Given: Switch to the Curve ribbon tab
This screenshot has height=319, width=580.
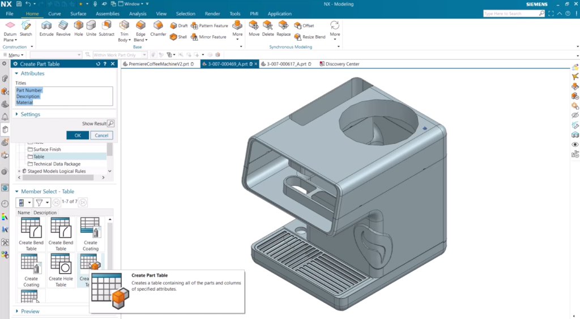Looking at the screenshot, I should [x=54, y=14].
